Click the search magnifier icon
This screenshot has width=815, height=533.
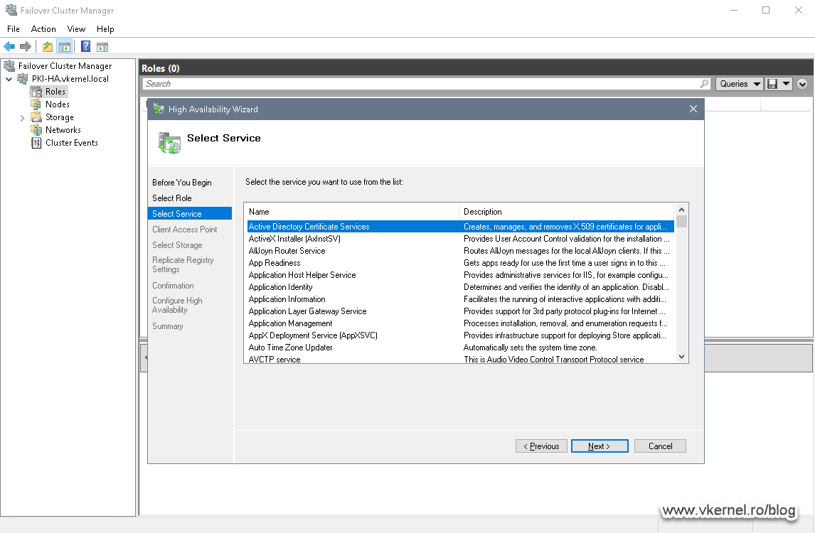tap(704, 84)
